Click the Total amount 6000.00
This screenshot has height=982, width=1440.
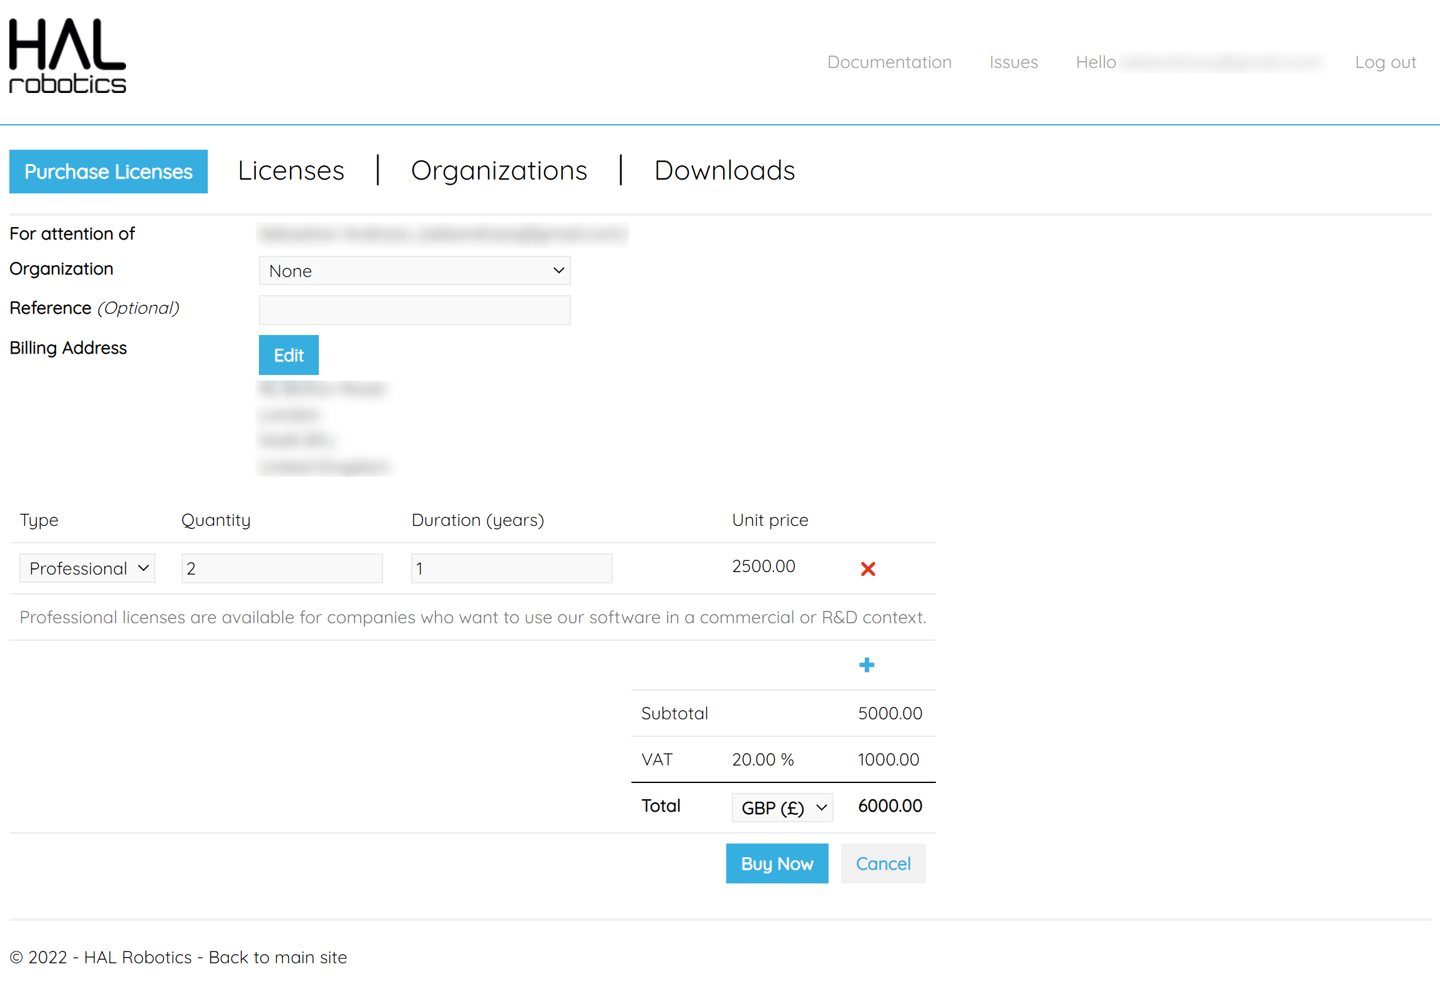(x=890, y=805)
